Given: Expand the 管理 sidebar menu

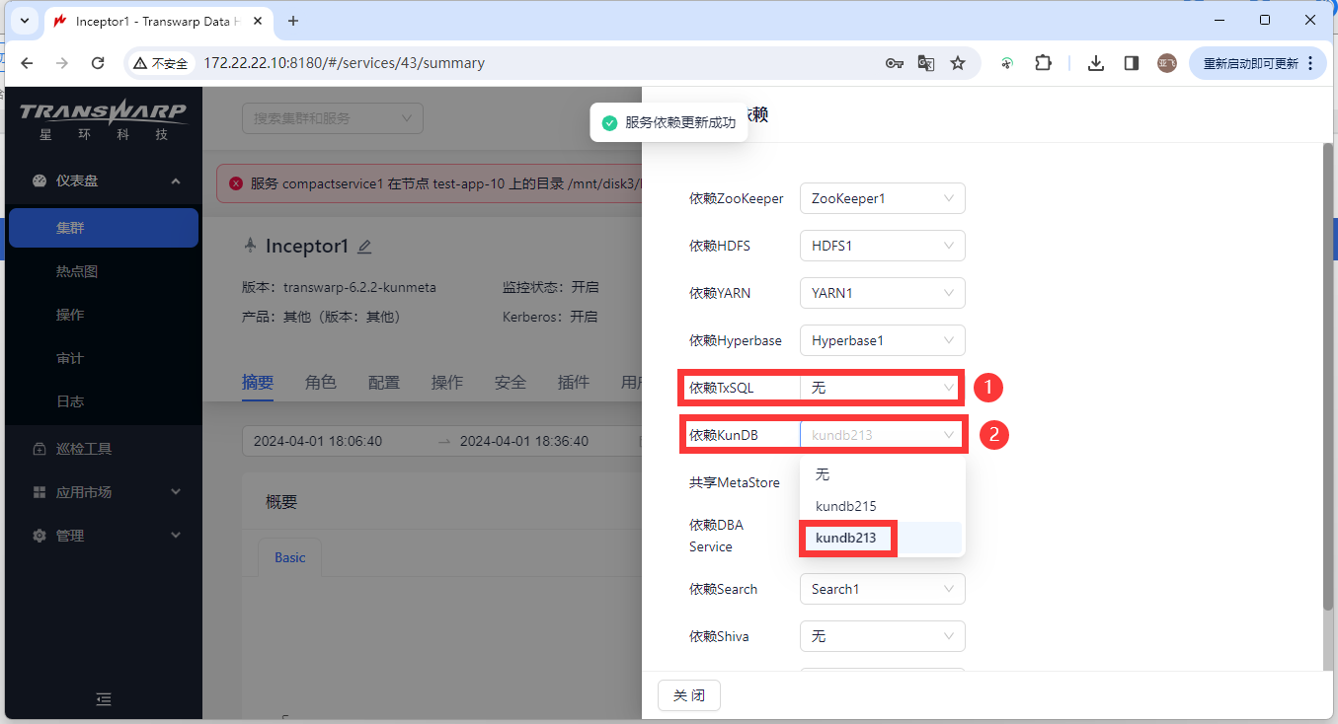Looking at the screenshot, I should pyautogui.click(x=104, y=536).
